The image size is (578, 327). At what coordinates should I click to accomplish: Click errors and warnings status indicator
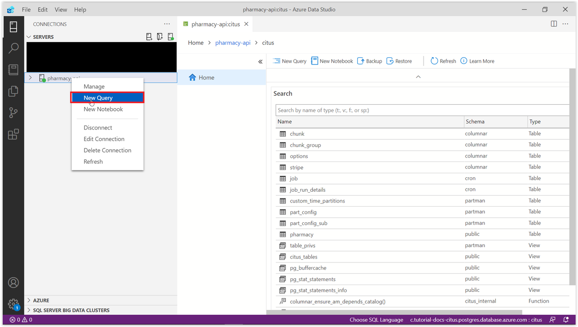tap(21, 320)
